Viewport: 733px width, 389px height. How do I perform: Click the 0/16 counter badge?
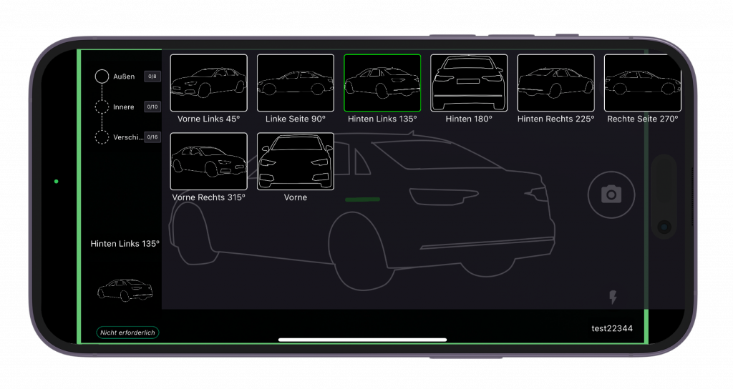pos(152,137)
